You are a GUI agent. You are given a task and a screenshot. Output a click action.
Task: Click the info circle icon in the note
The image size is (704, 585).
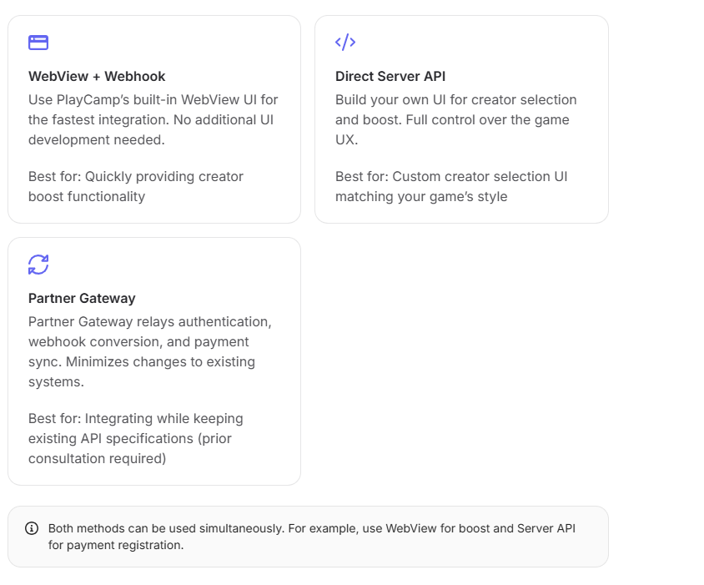click(x=32, y=528)
